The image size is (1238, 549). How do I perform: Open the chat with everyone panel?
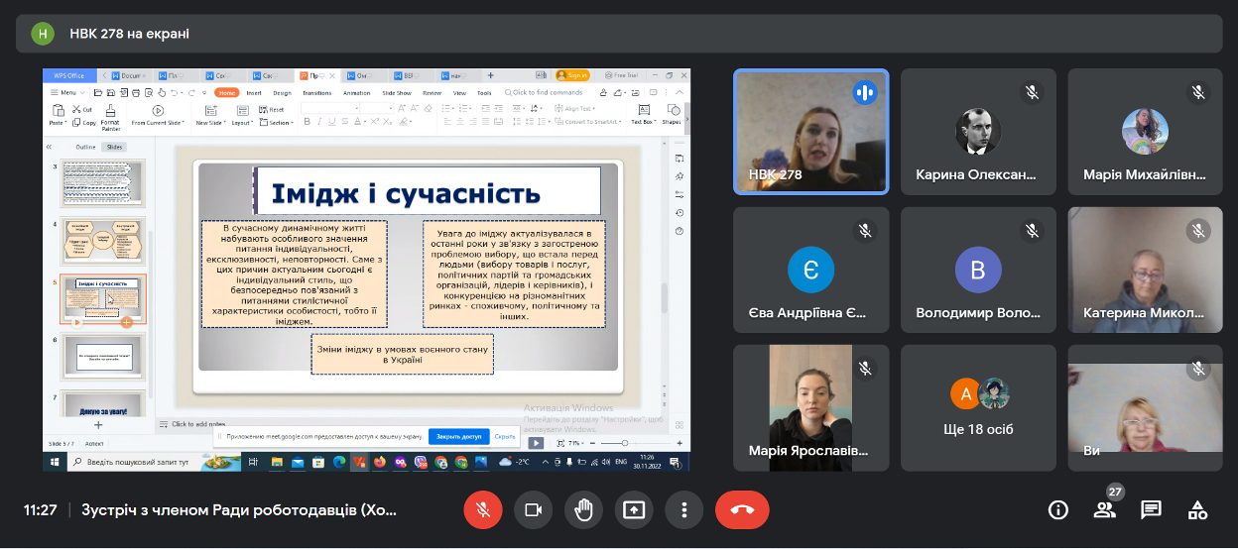click(x=1151, y=509)
